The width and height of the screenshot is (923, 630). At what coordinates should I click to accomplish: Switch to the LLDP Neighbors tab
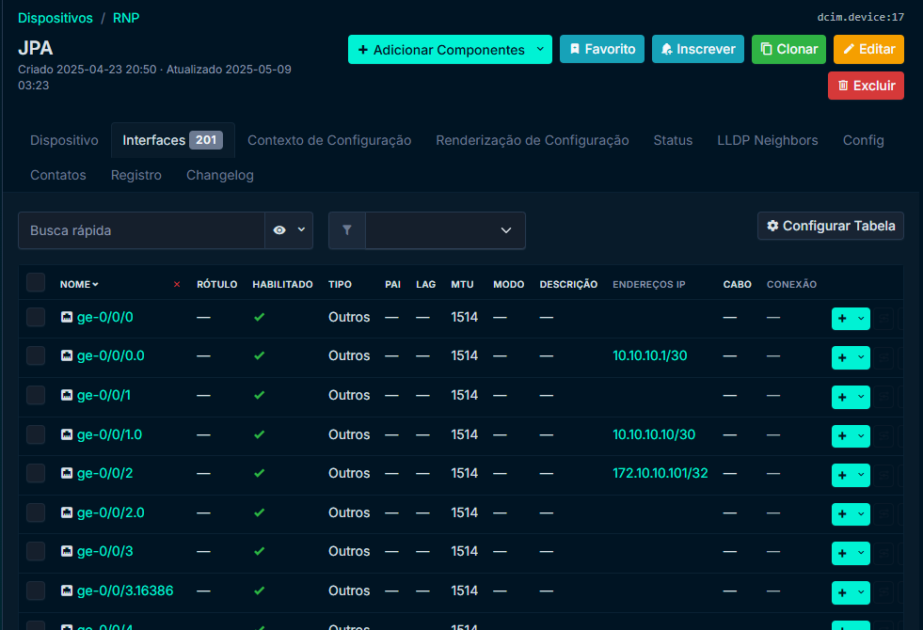767,140
